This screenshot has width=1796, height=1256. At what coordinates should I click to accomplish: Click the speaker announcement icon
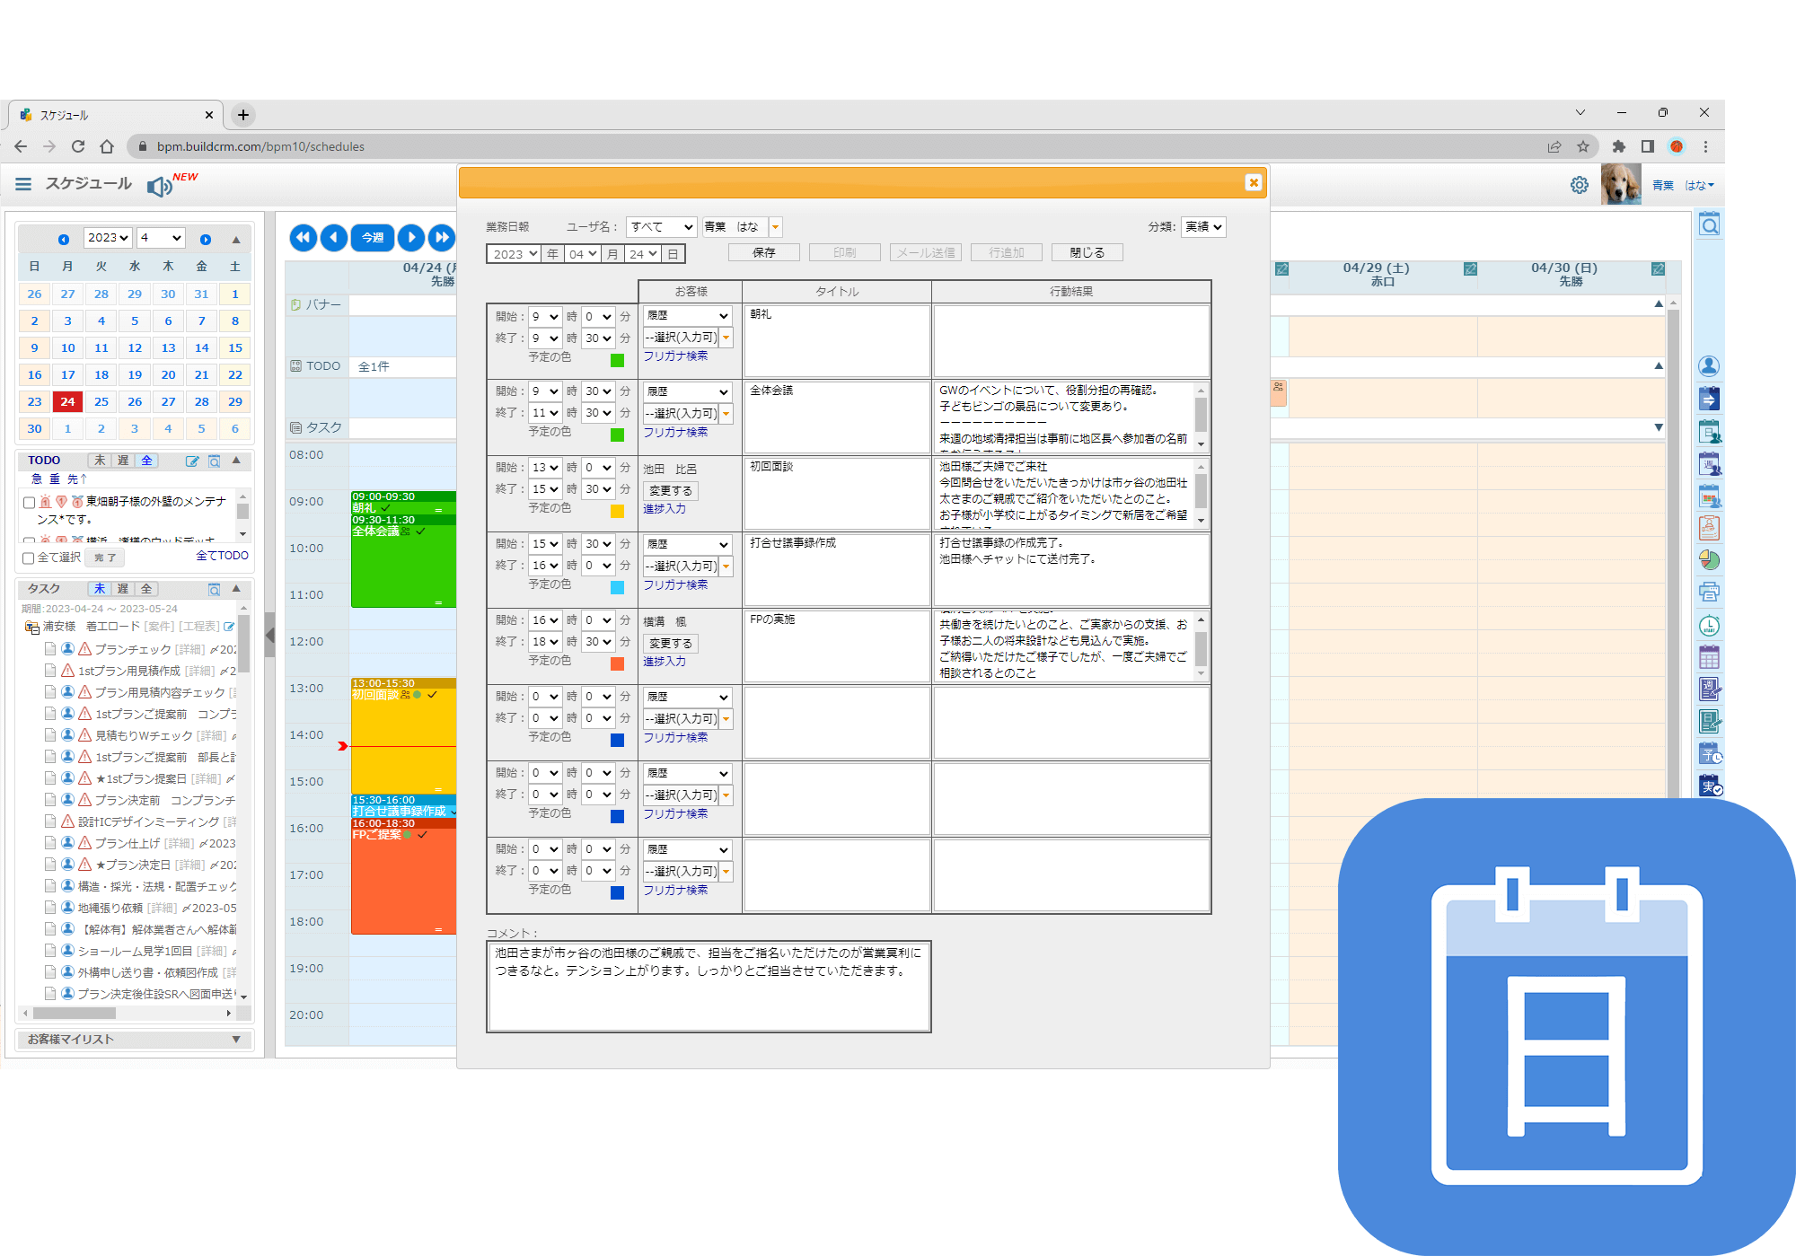[159, 186]
